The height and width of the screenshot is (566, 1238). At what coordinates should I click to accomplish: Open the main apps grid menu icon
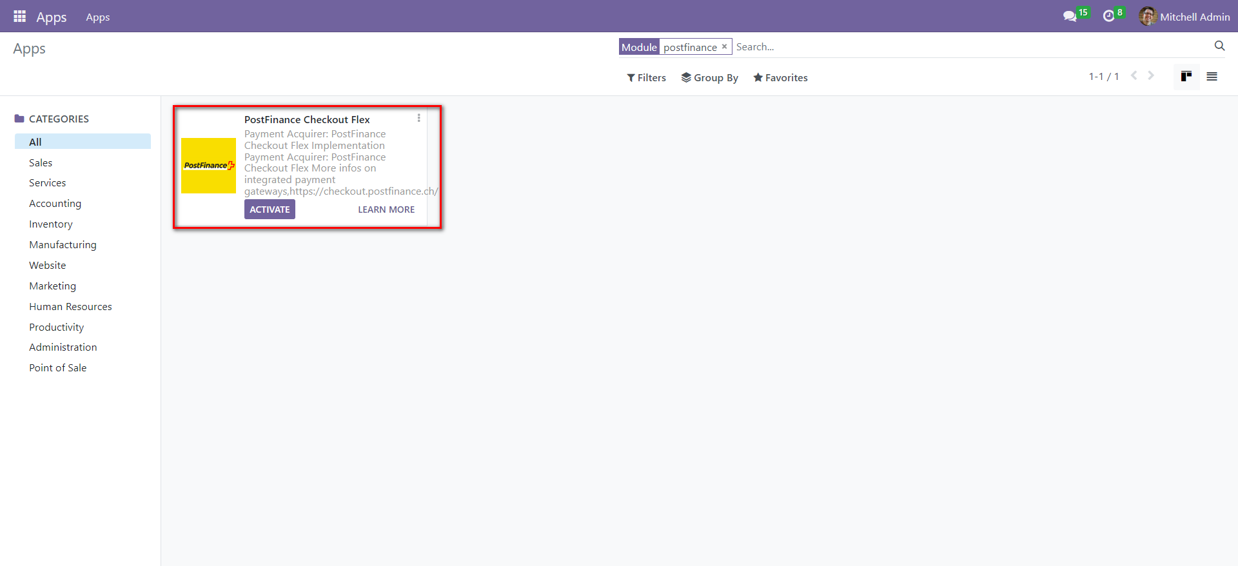click(19, 17)
